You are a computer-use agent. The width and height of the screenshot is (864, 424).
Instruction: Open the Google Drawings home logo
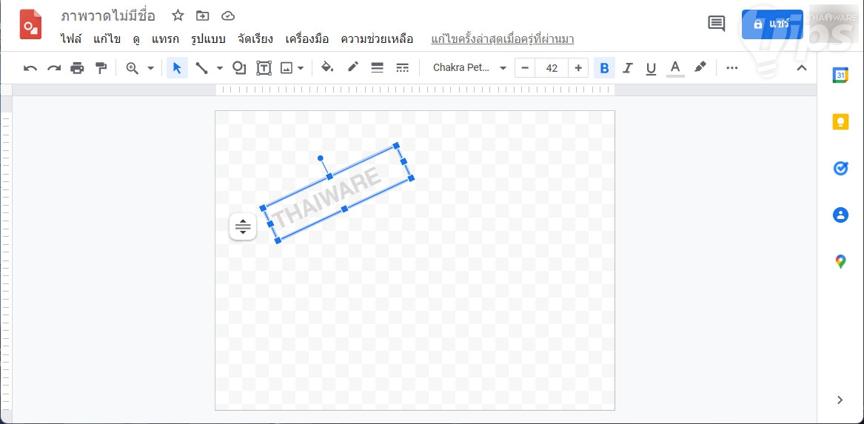[x=31, y=24]
